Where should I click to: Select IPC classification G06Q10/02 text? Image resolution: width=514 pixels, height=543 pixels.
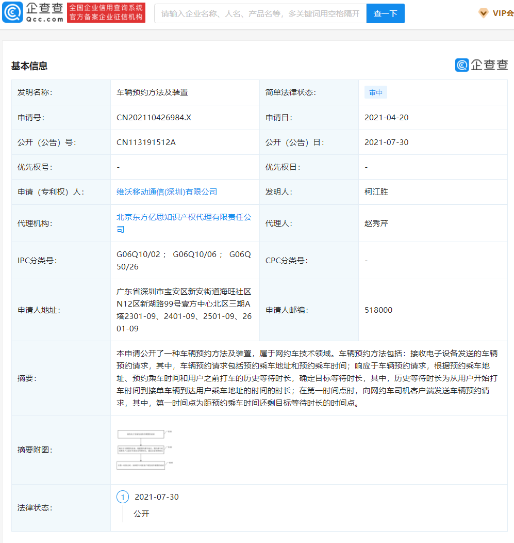point(138,254)
